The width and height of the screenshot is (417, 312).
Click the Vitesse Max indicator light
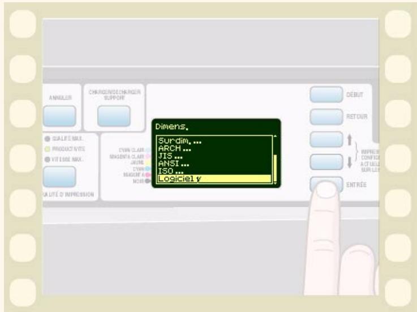[x=48, y=160]
